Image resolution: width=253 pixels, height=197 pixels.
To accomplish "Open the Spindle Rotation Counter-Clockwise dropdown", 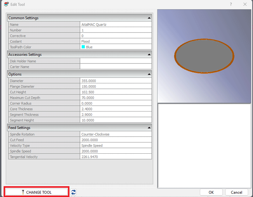I will click(116, 134).
